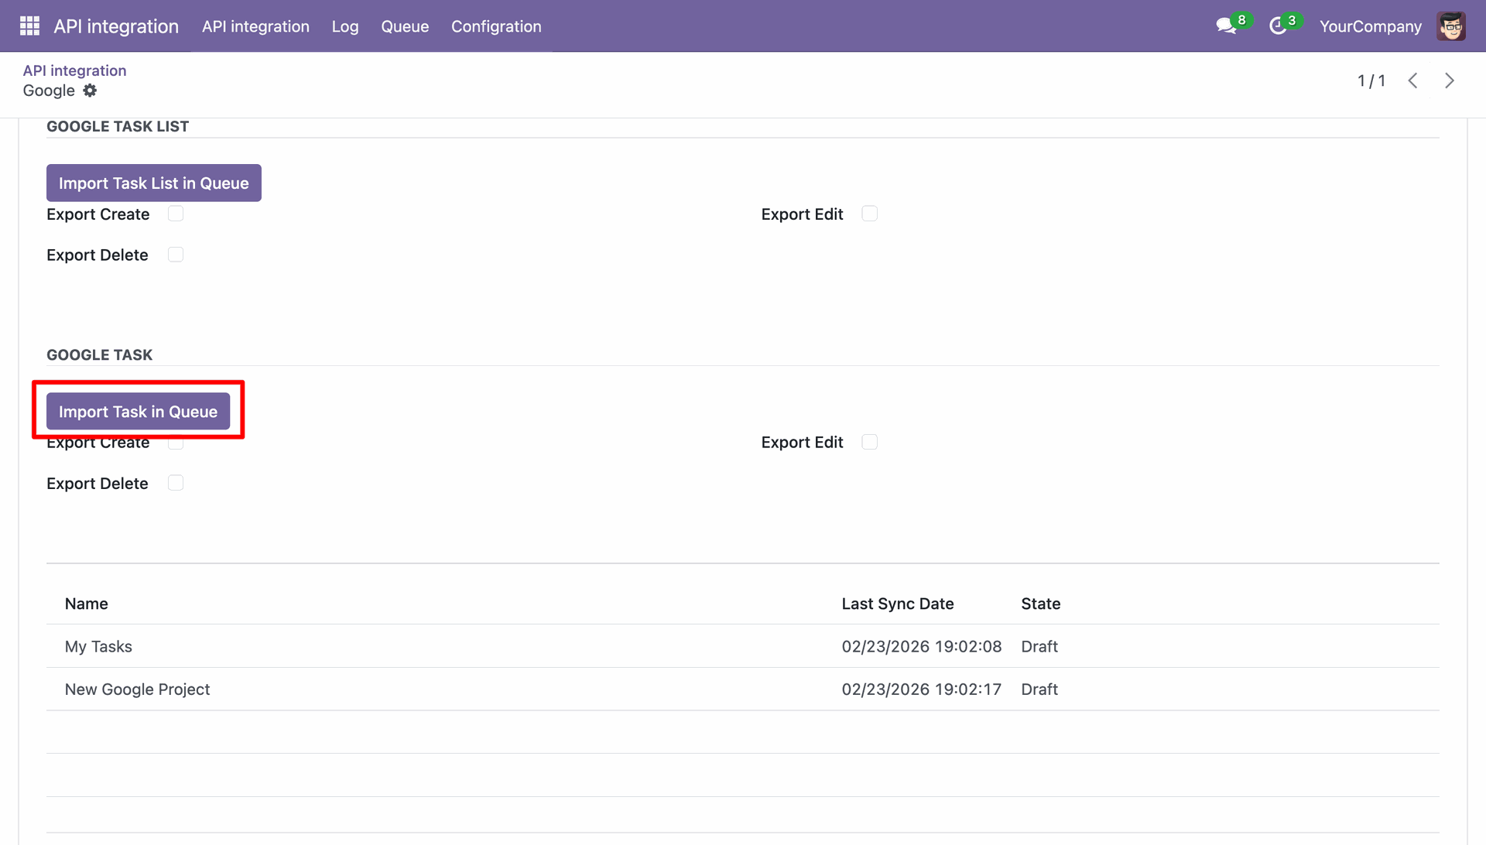The width and height of the screenshot is (1486, 845).
Task: Click Import Task in Queue button
Action: pyautogui.click(x=139, y=411)
